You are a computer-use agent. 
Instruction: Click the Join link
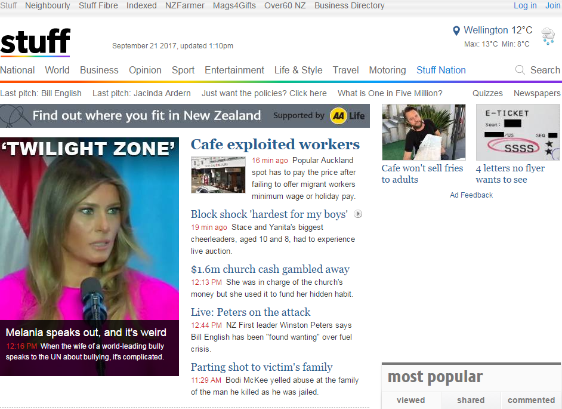pos(552,6)
